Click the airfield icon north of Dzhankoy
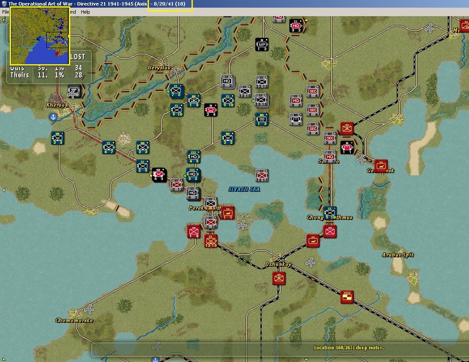The height and width of the screenshot is (362, 469). [310, 262]
